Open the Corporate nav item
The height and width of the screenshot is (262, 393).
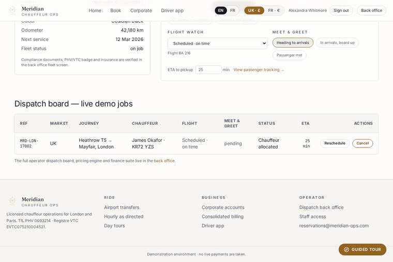tap(141, 10)
